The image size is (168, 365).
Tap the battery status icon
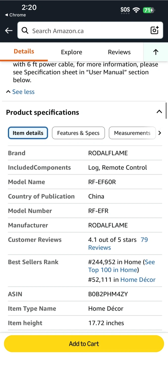pos(148,10)
